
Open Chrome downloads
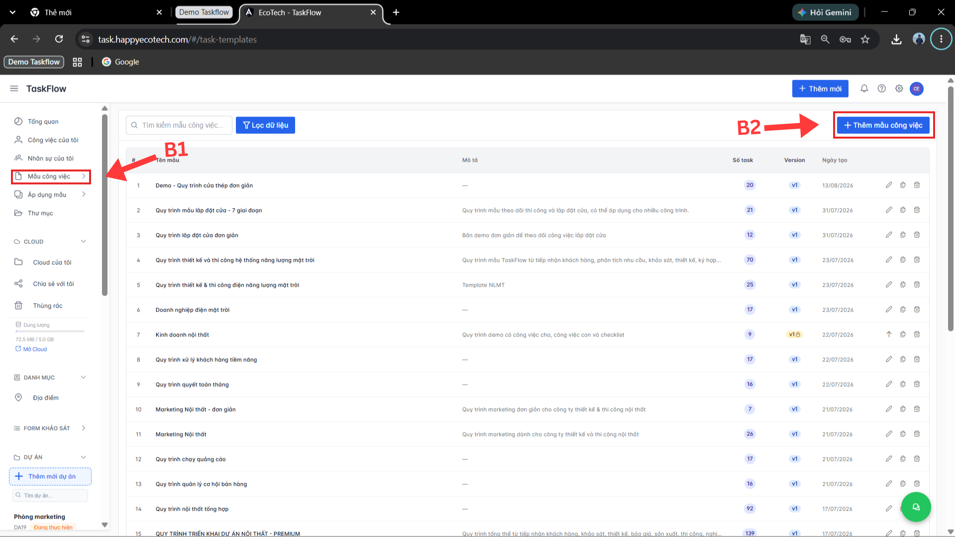point(896,39)
